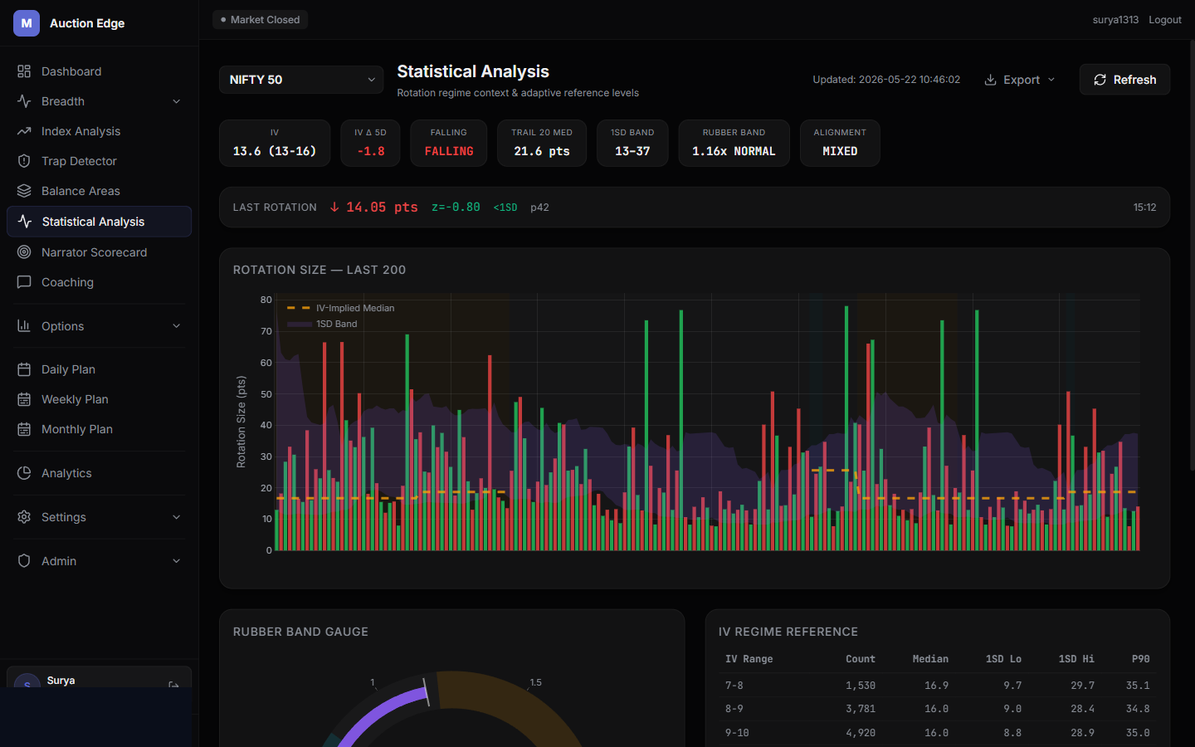Screen dimensions: 1195x747
Task: Click the Narrator Scorecard target icon
Action: click(x=24, y=252)
